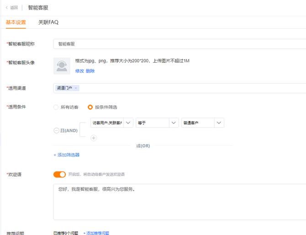
Task: Expand the 普通客户 value dropdown
Action: 202,123
